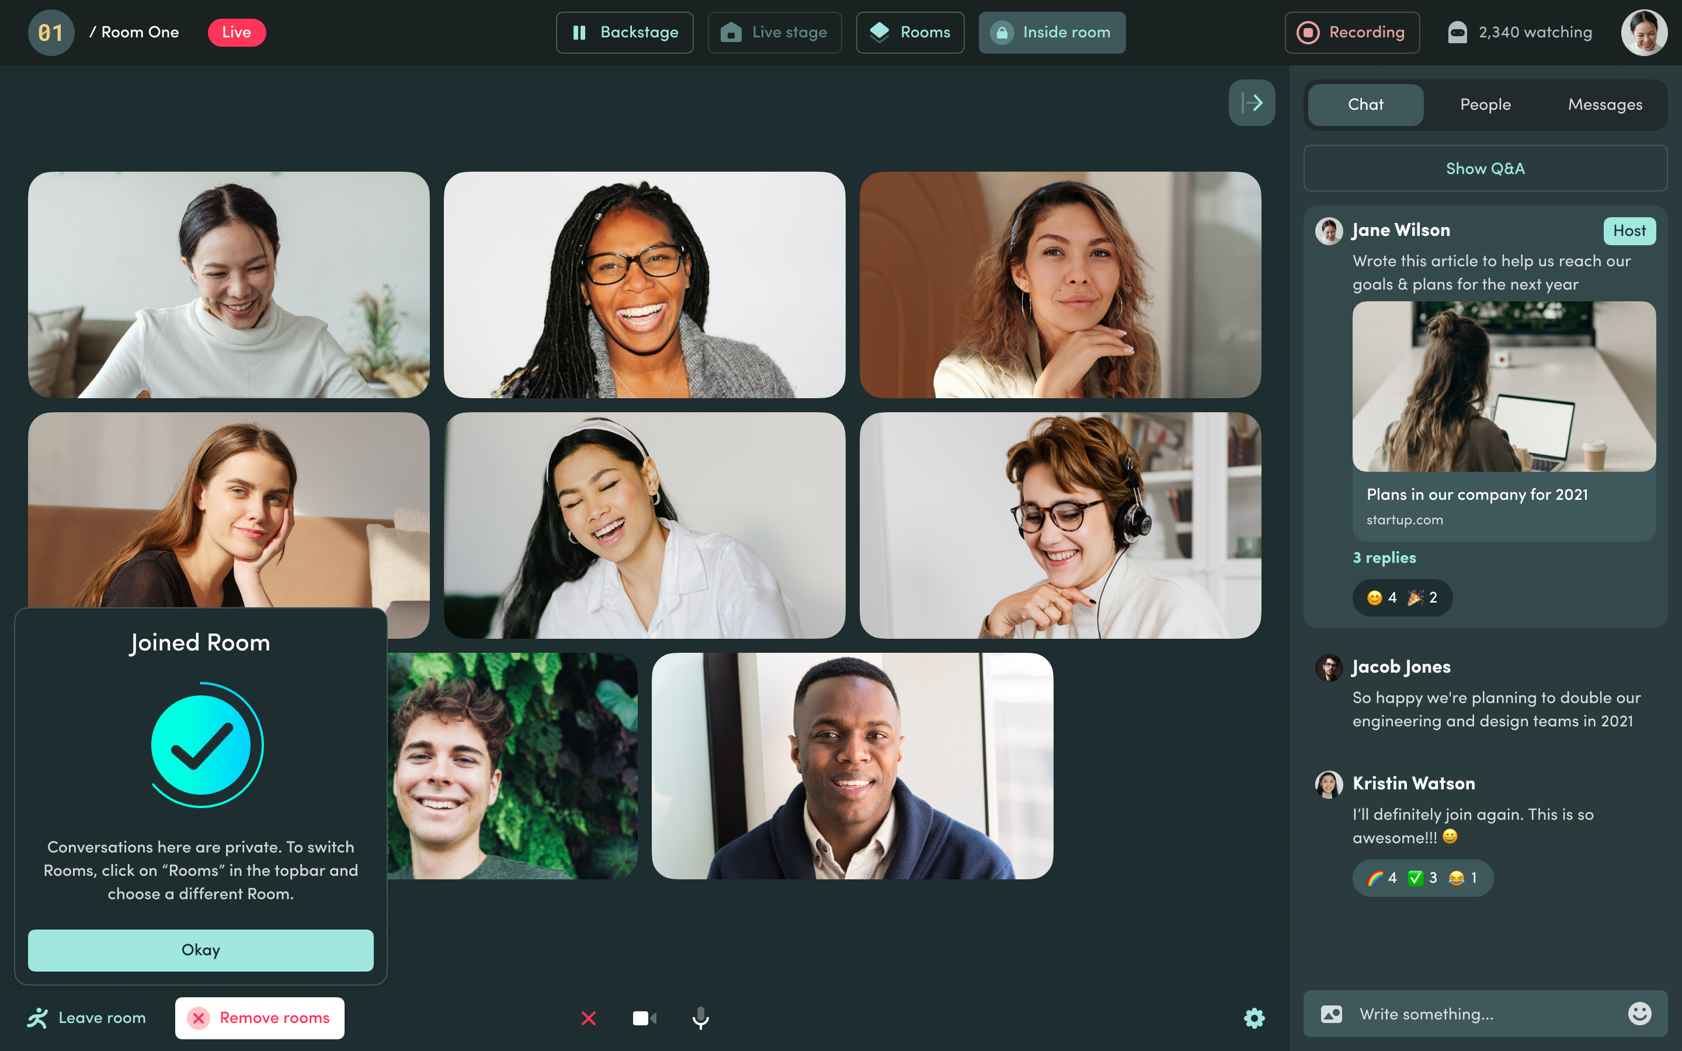Screen dimensions: 1682x1051
Task: Expand the 3 replies thread
Action: [1384, 558]
